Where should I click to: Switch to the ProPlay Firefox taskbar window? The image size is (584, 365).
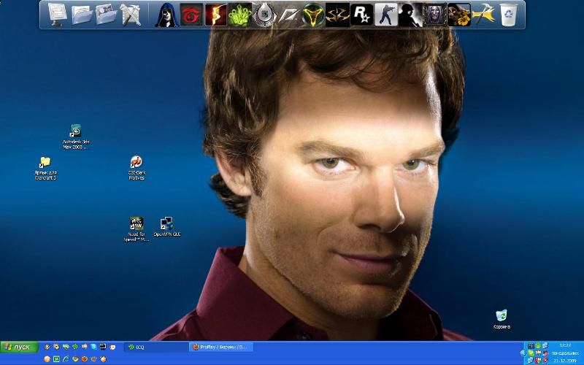[x=220, y=347]
